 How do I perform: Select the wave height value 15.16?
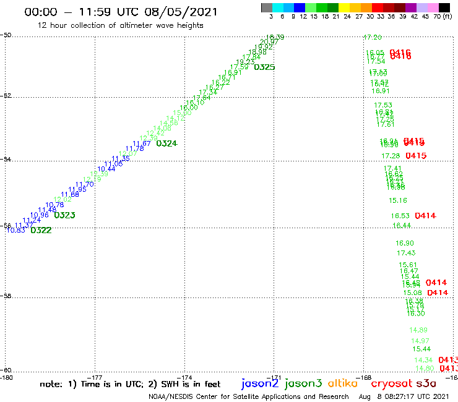398,200
